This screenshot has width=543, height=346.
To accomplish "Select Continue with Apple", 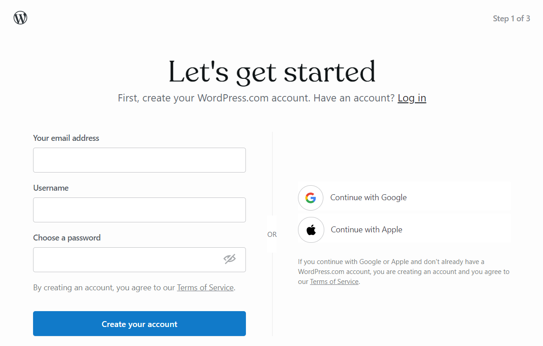I will point(366,230).
